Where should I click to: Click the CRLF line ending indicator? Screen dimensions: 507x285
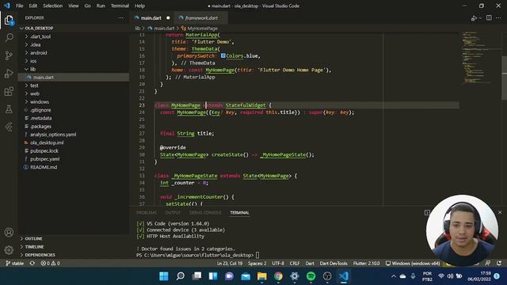295,264
